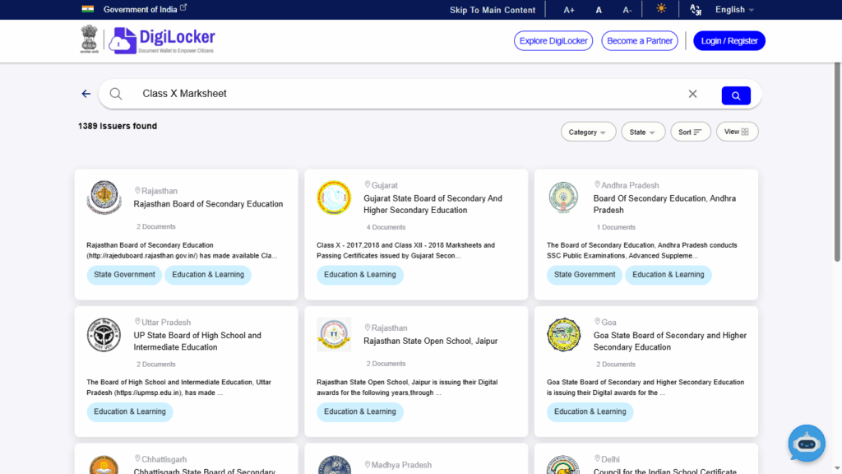Decrease font size with A-
Viewport: 842px width, 474px height.
[x=627, y=10]
